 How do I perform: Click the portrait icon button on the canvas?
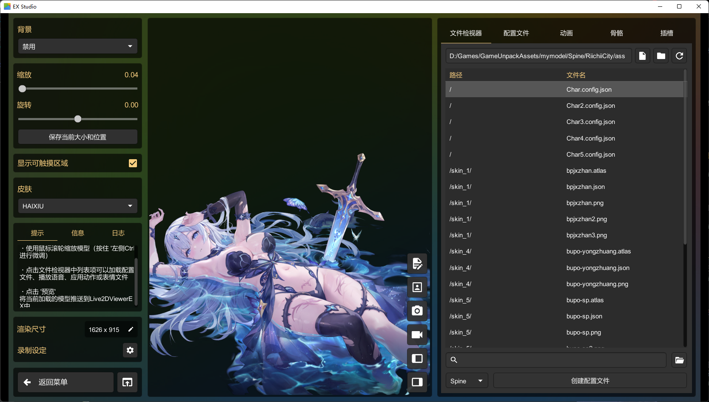[x=417, y=287]
